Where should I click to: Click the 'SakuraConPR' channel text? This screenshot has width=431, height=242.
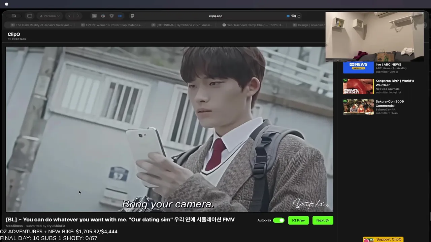[x=386, y=110]
